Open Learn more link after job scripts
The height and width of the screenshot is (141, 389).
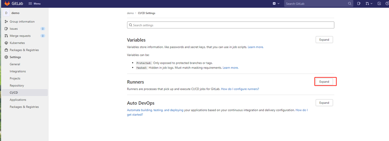pos(255,47)
